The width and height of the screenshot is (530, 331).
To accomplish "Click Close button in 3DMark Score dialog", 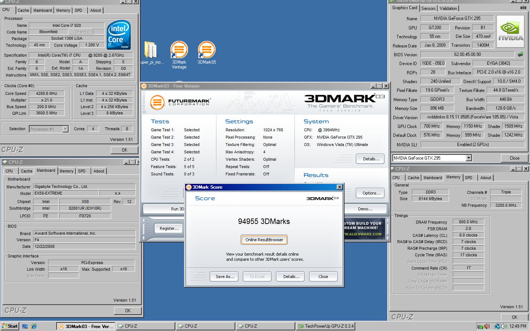I will click(x=323, y=277).
